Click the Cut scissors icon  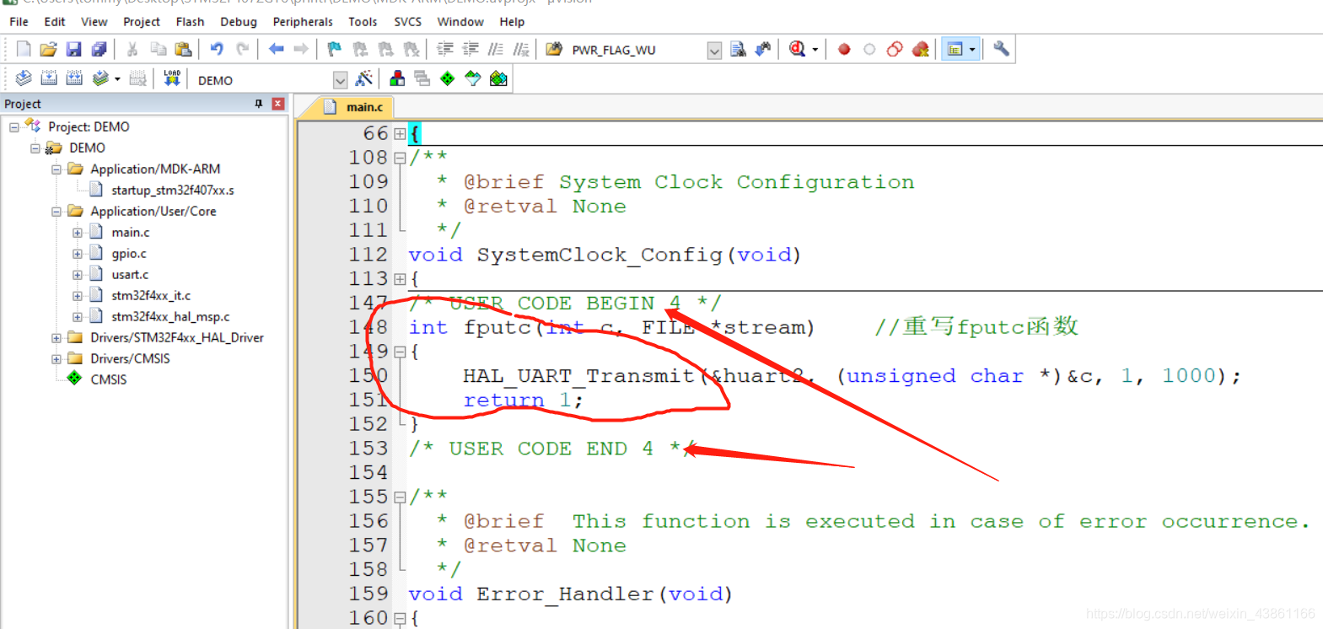132,50
